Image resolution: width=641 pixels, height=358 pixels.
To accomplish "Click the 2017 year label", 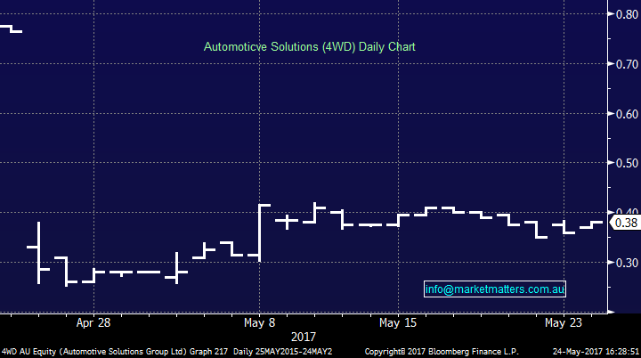I will (304, 337).
